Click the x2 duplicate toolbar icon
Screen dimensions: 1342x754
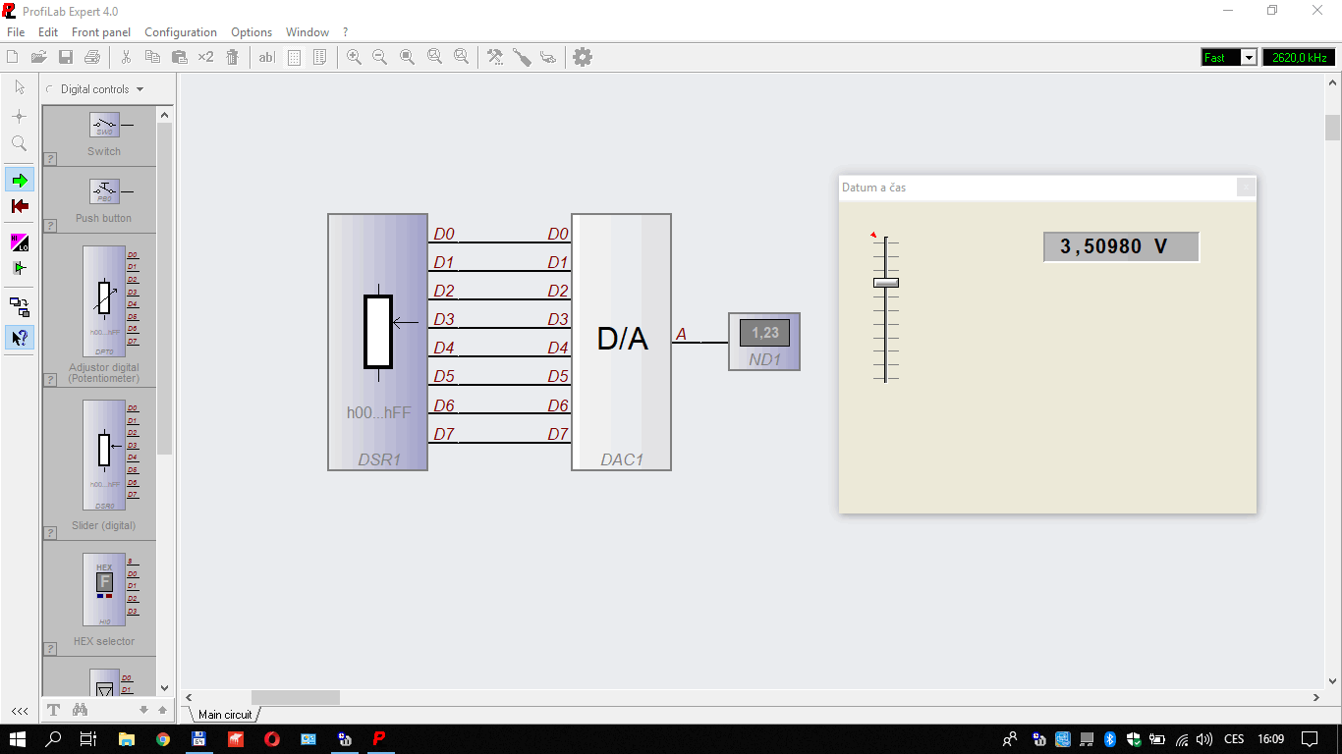205,57
